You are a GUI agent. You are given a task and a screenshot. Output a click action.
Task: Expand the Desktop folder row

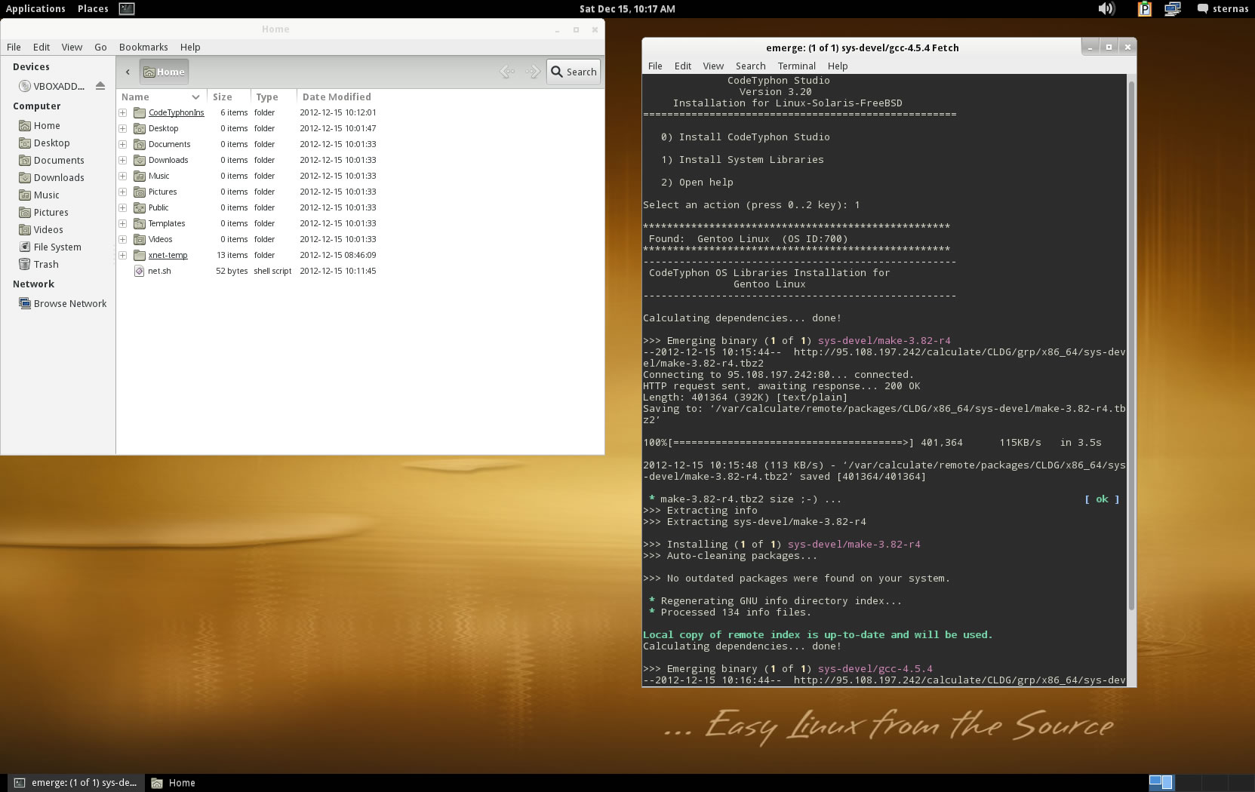tap(122, 128)
